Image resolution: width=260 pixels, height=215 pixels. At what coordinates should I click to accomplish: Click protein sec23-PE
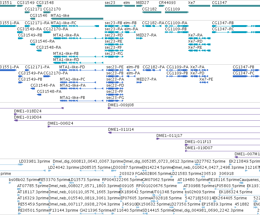(115, 70)
